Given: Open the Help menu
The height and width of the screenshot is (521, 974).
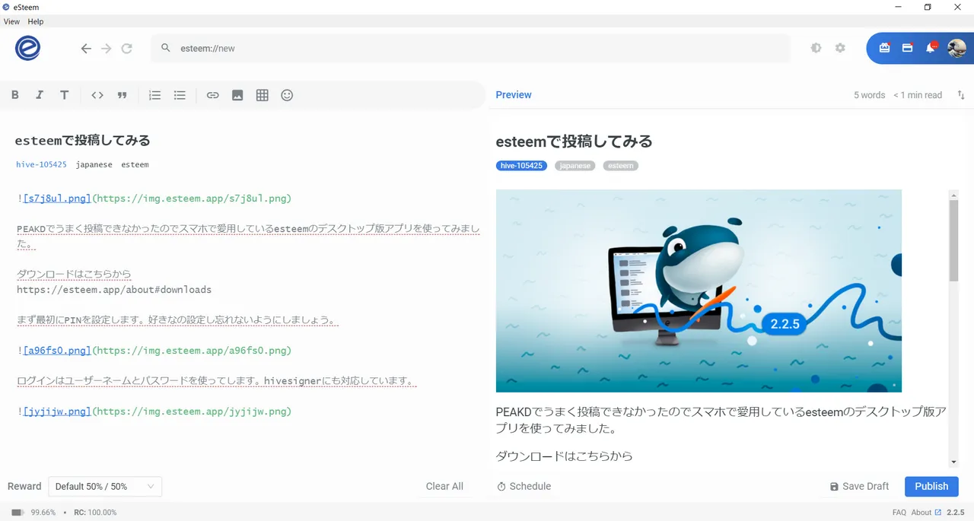Looking at the screenshot, I should [x=36, y=21].
